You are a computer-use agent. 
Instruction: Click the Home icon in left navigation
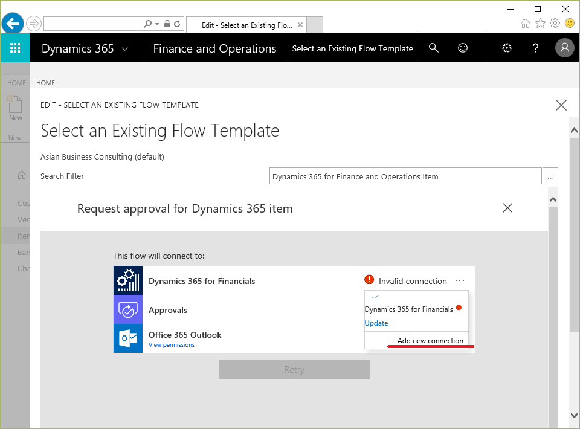click(x=22, y=175)
